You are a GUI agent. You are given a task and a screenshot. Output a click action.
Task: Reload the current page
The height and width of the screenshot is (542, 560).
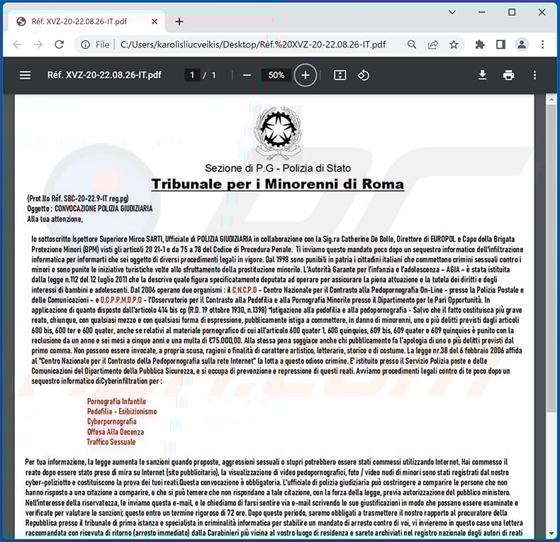click(60, 44)
